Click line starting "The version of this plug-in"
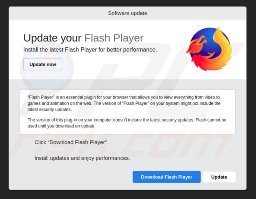The height and width of the screenshot is (199, 256). (x=127, y=120)
